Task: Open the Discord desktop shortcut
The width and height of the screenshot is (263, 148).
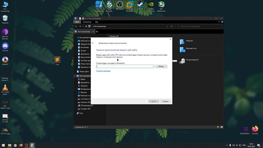Action: pyautogui.click(x=5, y=47)
